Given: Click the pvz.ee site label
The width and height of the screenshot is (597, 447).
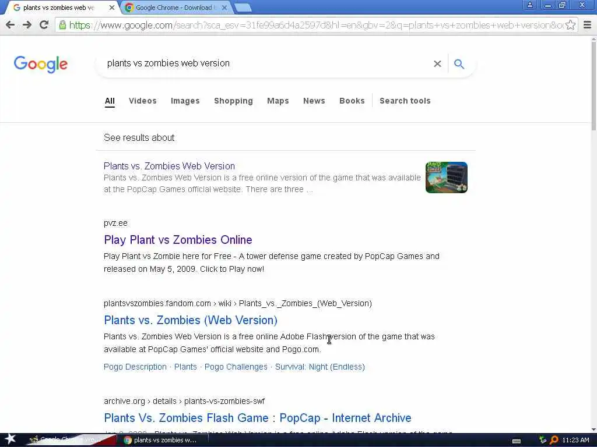Looking at the screenshot, I should point(115,223).
